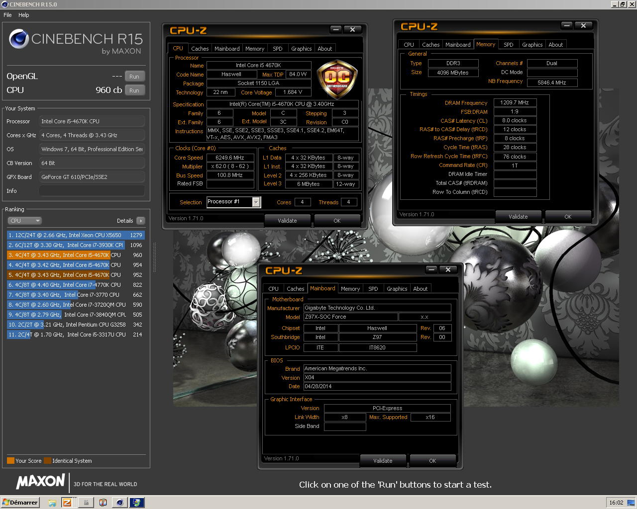Open Memory tab in CPU tab window

coord(255,49)
